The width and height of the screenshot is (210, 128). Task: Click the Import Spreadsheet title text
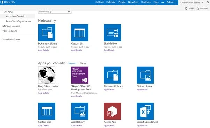tap(147, 122)
